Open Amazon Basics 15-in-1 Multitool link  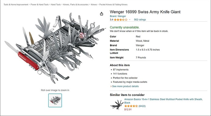163,101
